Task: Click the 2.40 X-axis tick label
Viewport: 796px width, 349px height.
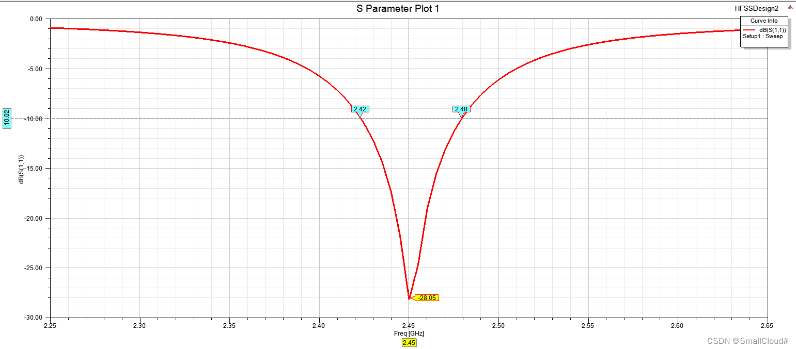Action: [x=319, y=326]
